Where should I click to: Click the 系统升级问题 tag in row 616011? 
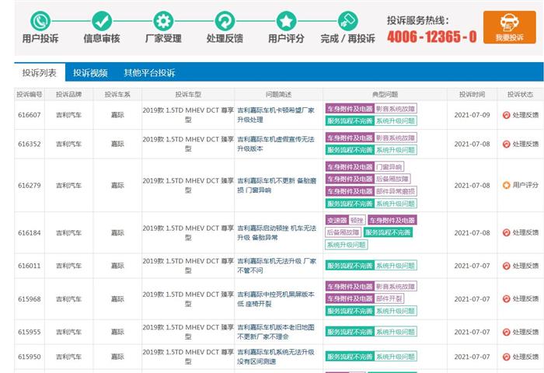[396, 266]
